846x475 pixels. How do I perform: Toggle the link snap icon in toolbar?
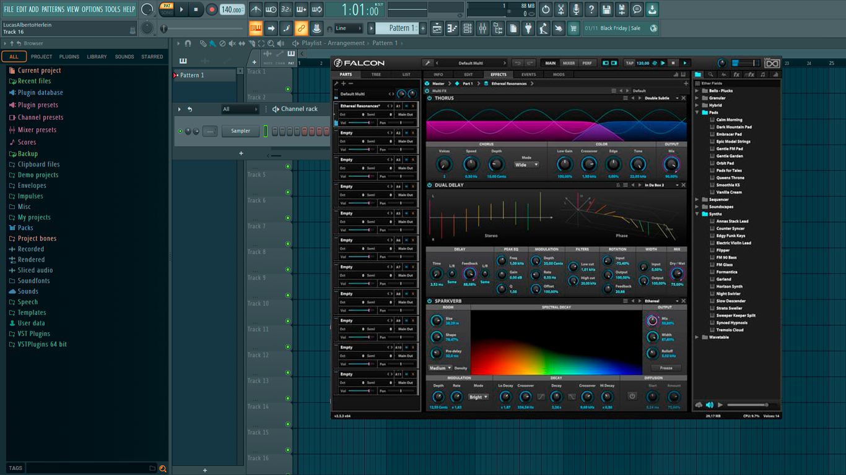point(301,28)
